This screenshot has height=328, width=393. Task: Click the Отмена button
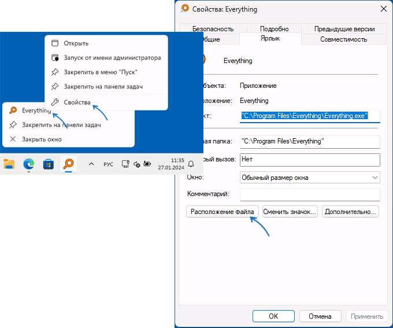[320, 316]
